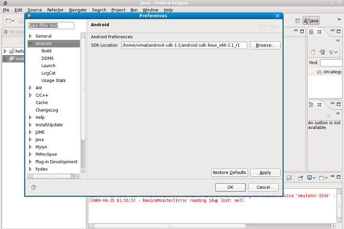Expand the C/C++ preferences node
The width and height of the screenshot is (344, 229).
tap(30, 95)
